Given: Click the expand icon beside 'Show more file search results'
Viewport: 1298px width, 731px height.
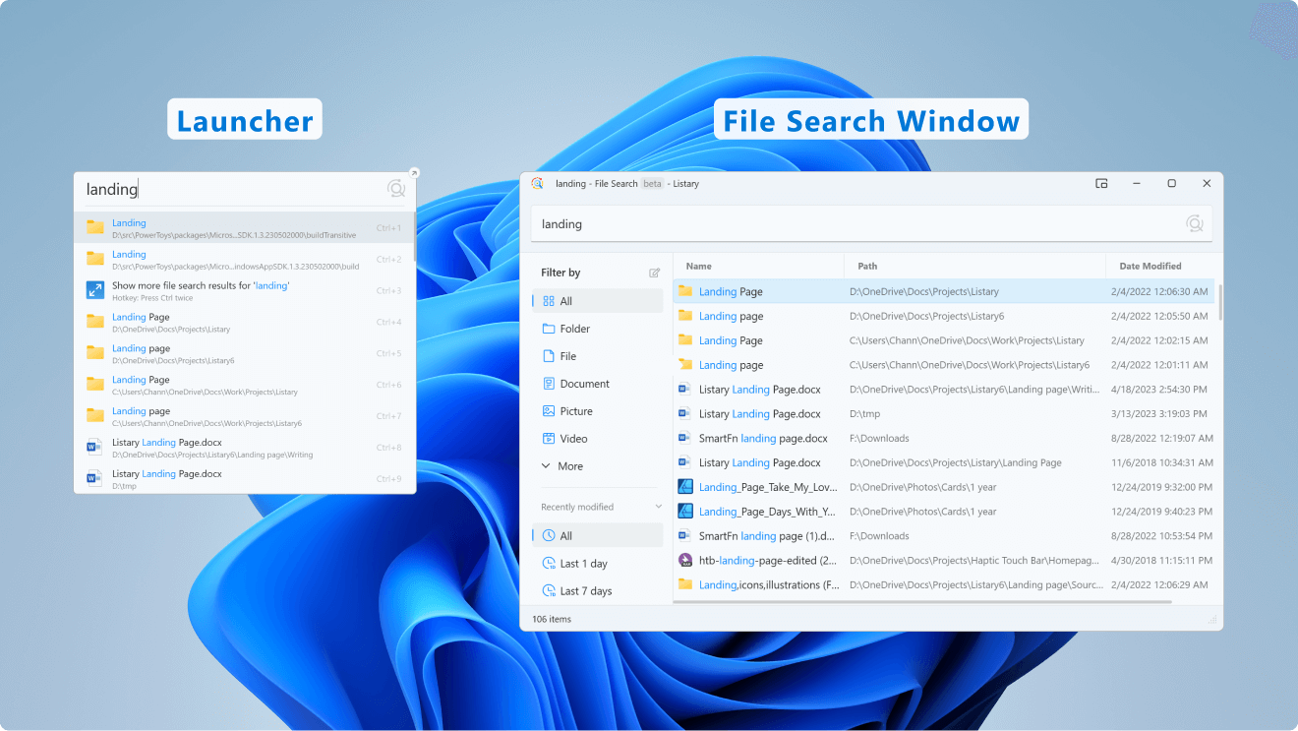Looking at the screenshot, I should 95,290.
